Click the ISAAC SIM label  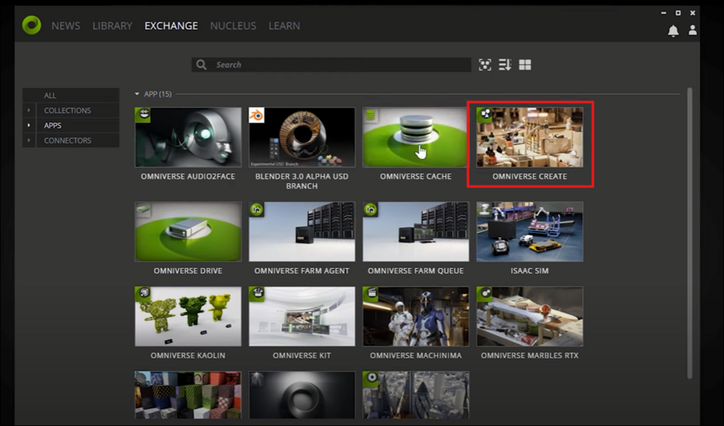pos(530,271)
